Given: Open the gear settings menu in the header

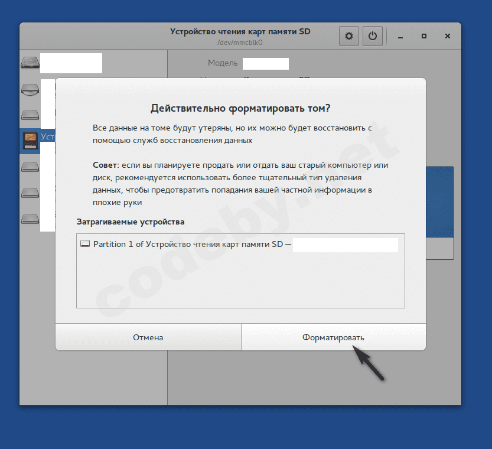Looking at the screenshot, I should tap(349, 36).
